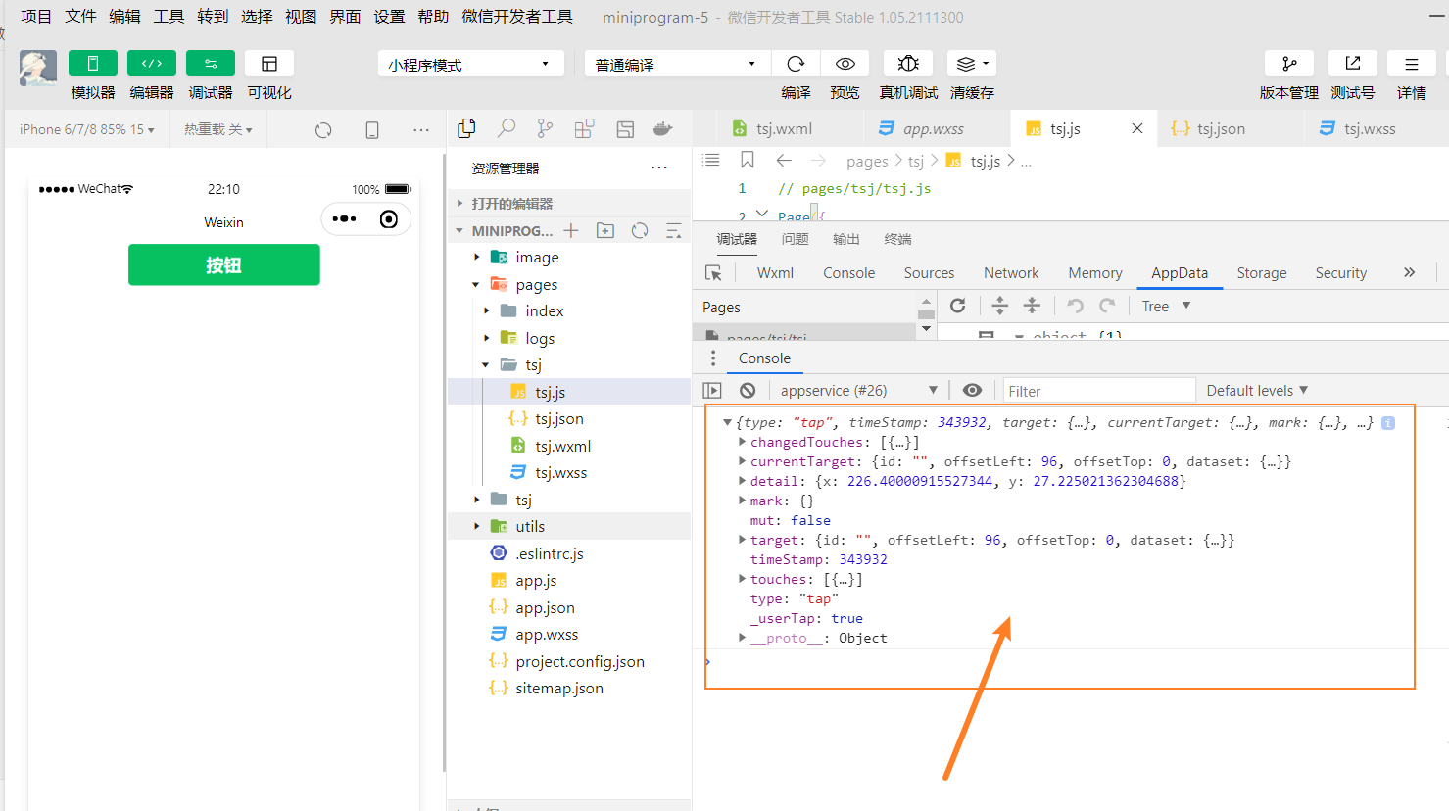Open the search sidebar icon
1449x811 pixels.
pos(507,128)
